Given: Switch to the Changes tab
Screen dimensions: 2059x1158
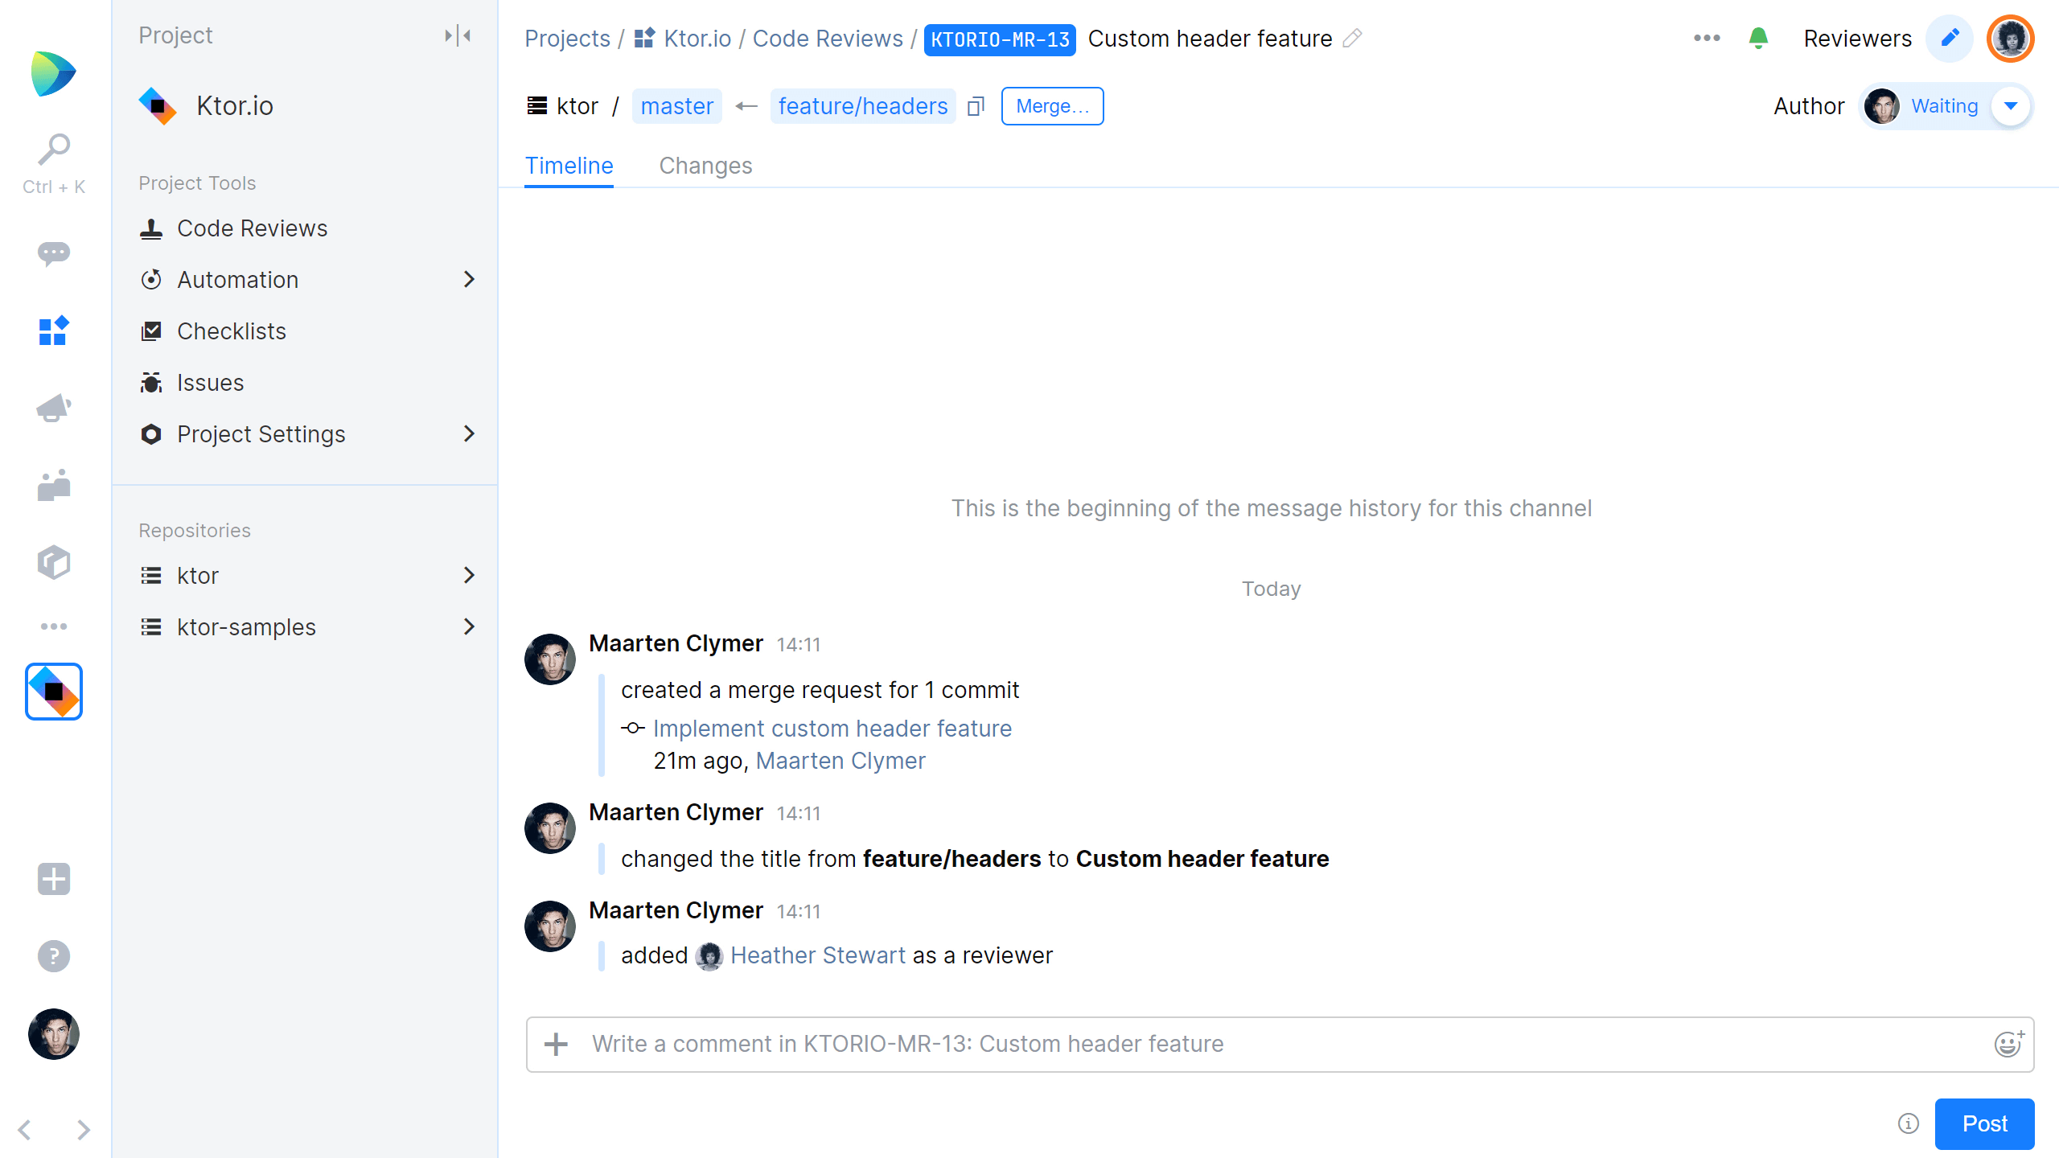Looking at the screenshot, I should tap(705, 166).
